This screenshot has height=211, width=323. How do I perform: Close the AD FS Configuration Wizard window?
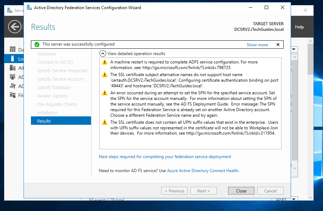[283, 8]
